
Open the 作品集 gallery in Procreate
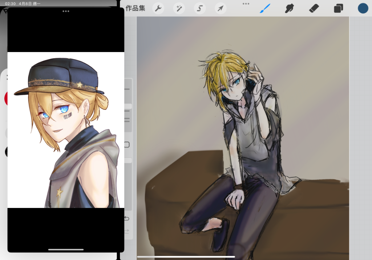(135, 8)
